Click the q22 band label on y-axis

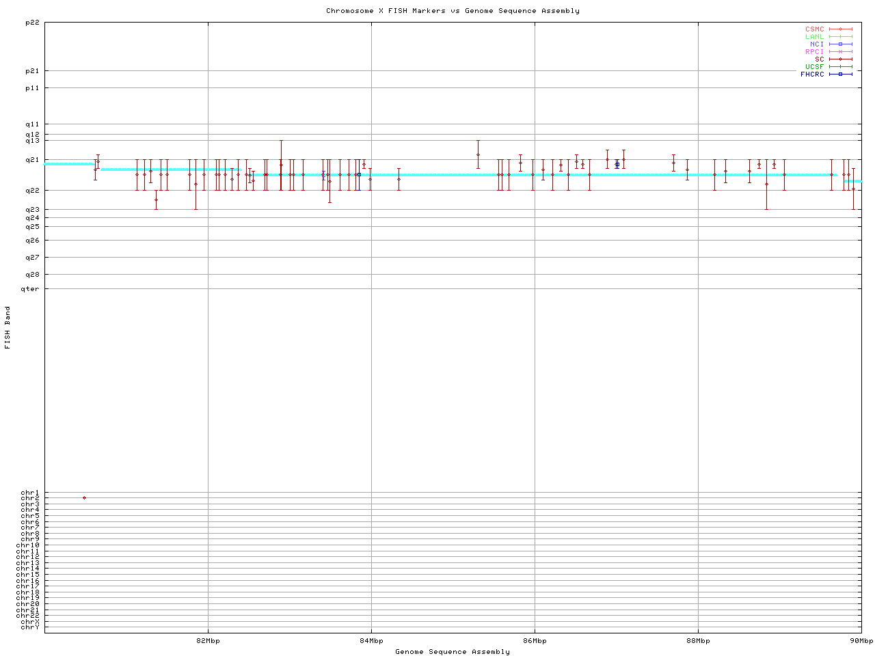coord(32,190)
